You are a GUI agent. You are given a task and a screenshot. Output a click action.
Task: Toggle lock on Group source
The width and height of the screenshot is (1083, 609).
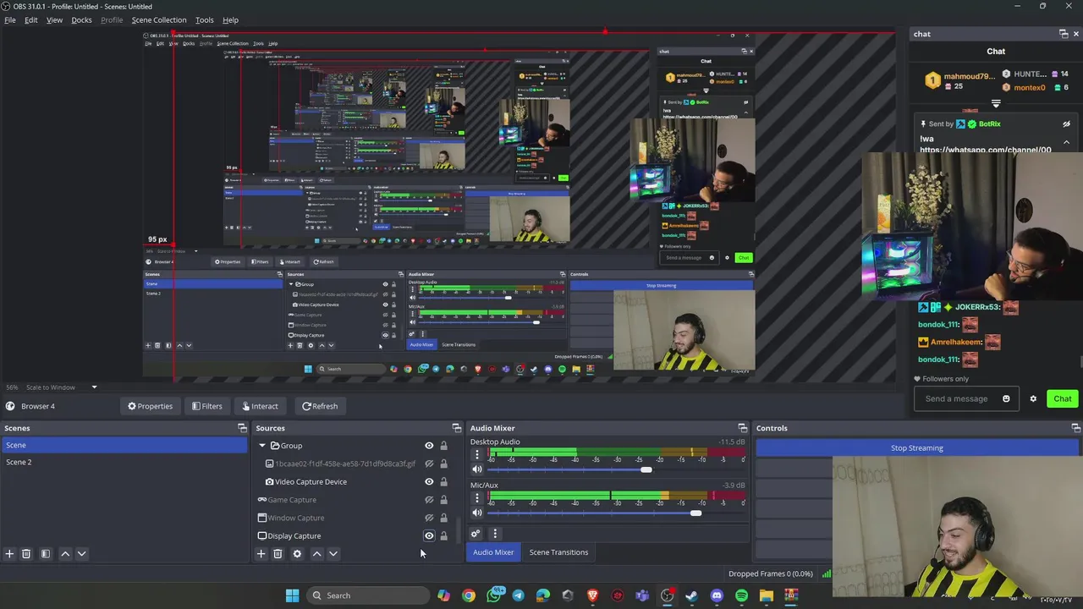(443, 446)
